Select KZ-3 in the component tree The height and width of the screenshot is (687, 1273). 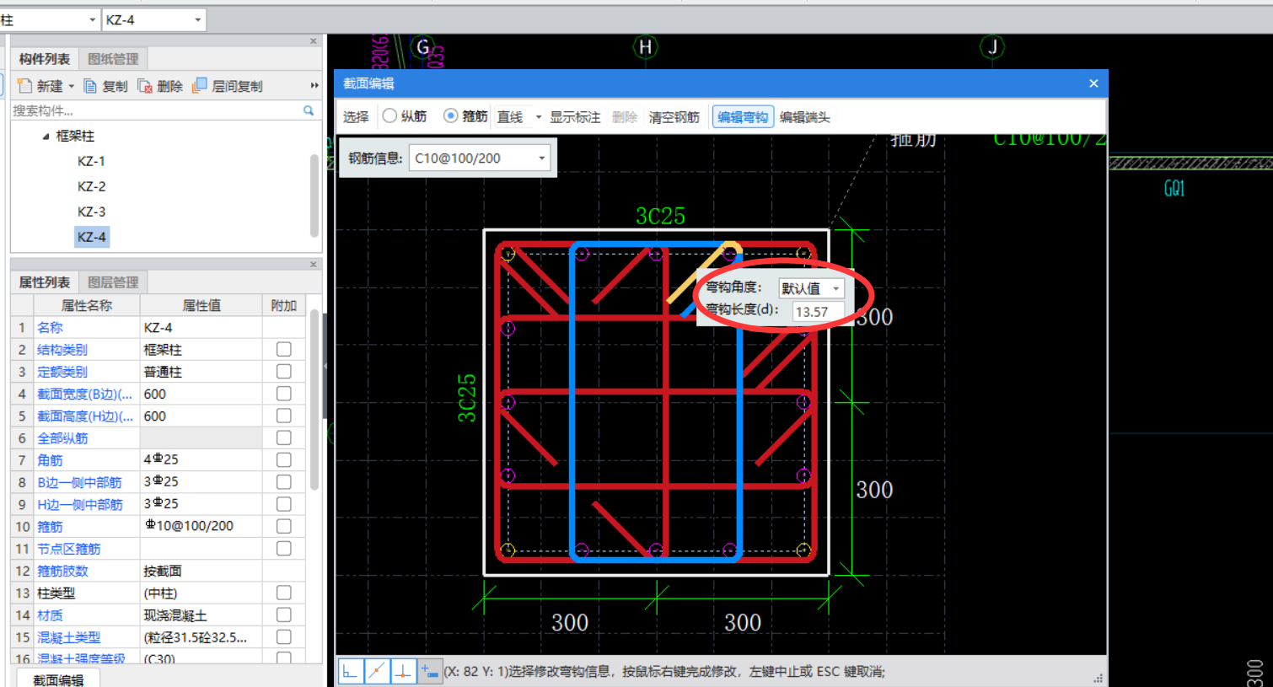pyautogui.click(x=91, y=212)
